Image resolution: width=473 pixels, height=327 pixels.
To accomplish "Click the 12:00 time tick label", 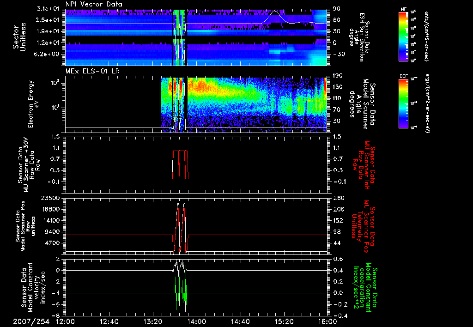I will tap(66, 322).
